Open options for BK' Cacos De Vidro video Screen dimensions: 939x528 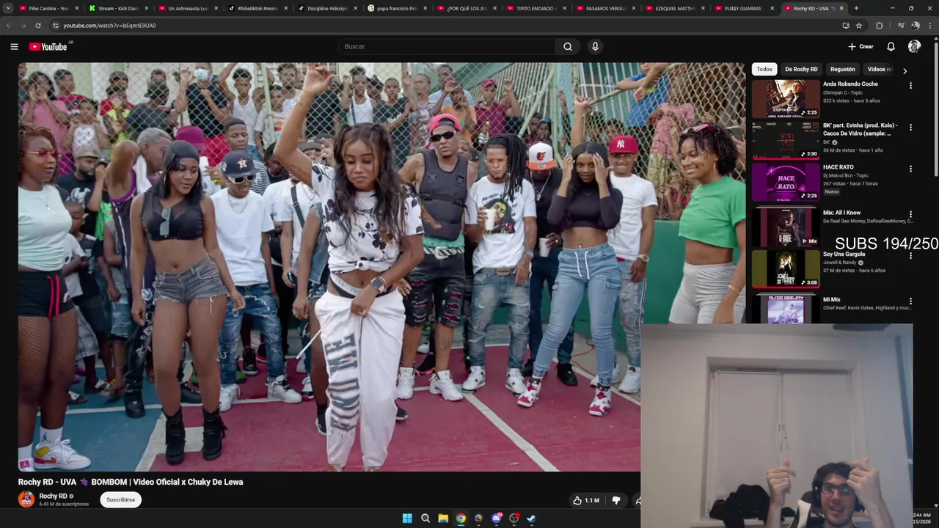click(910, 127)
